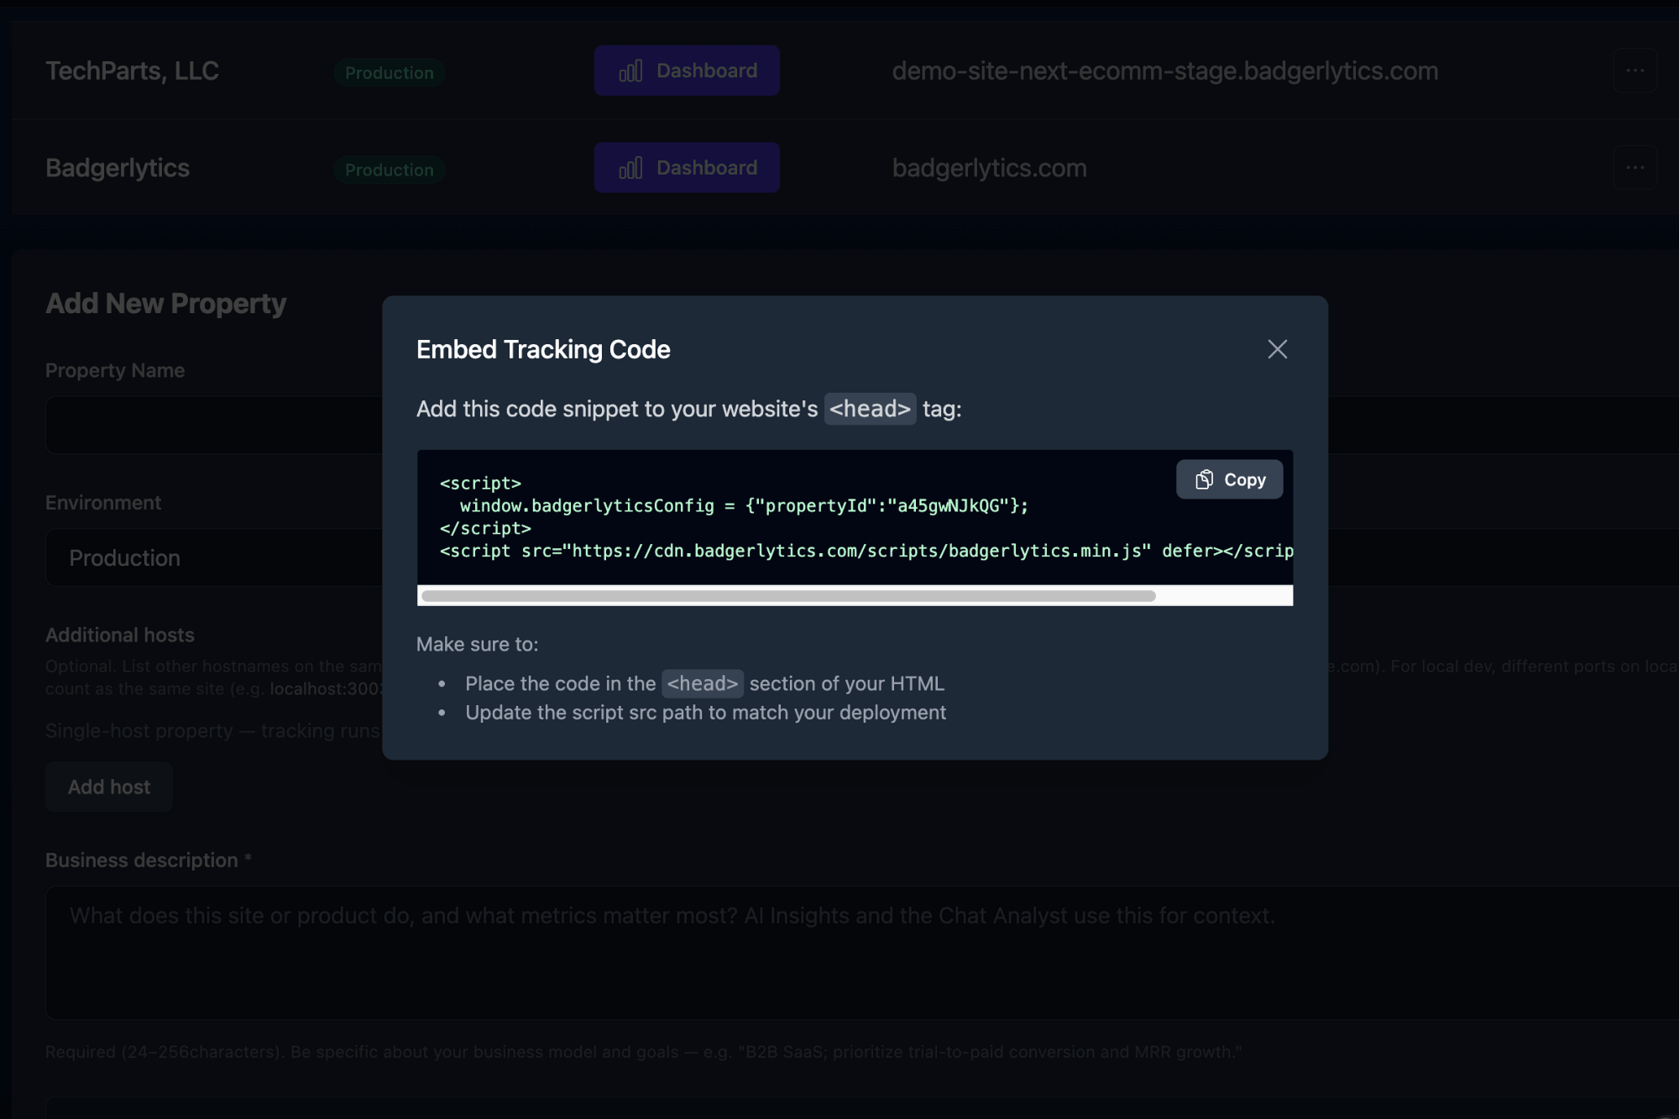Screen dimensions: 1679x1119
Task: Click the window.badgerlyticsConfig code line
Action: click(744, 505)
